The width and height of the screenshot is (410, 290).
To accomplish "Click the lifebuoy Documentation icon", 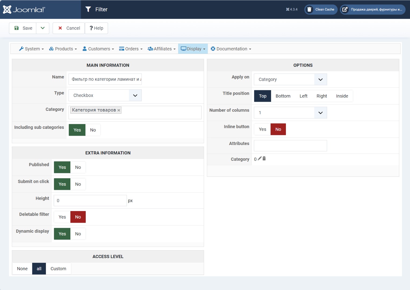I will [x=213, y=49].
